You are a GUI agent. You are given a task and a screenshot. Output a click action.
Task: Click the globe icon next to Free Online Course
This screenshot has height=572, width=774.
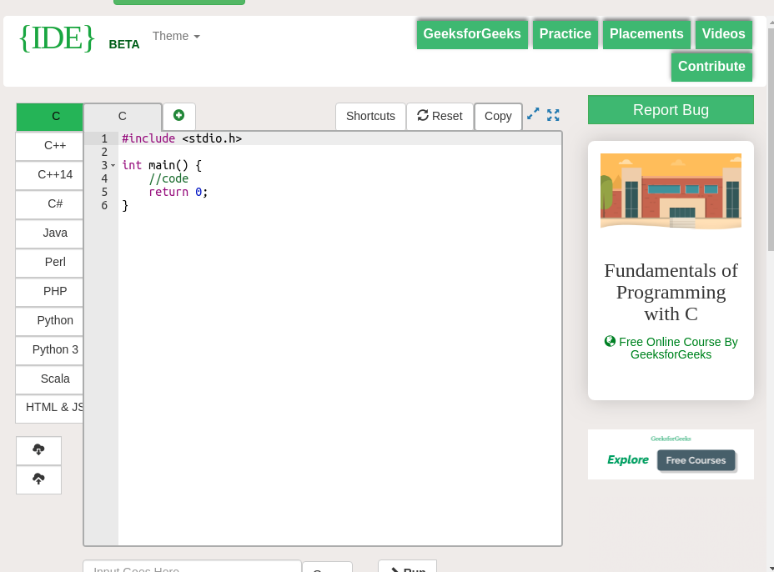click(x=610, y=341)
